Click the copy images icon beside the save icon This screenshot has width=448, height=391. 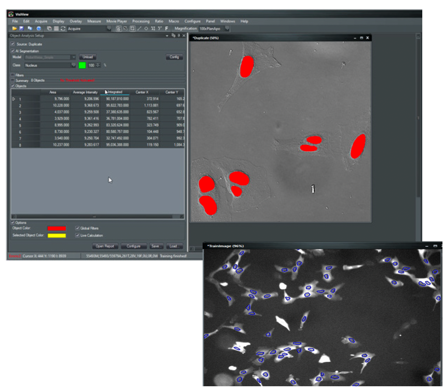pos(30,28)
